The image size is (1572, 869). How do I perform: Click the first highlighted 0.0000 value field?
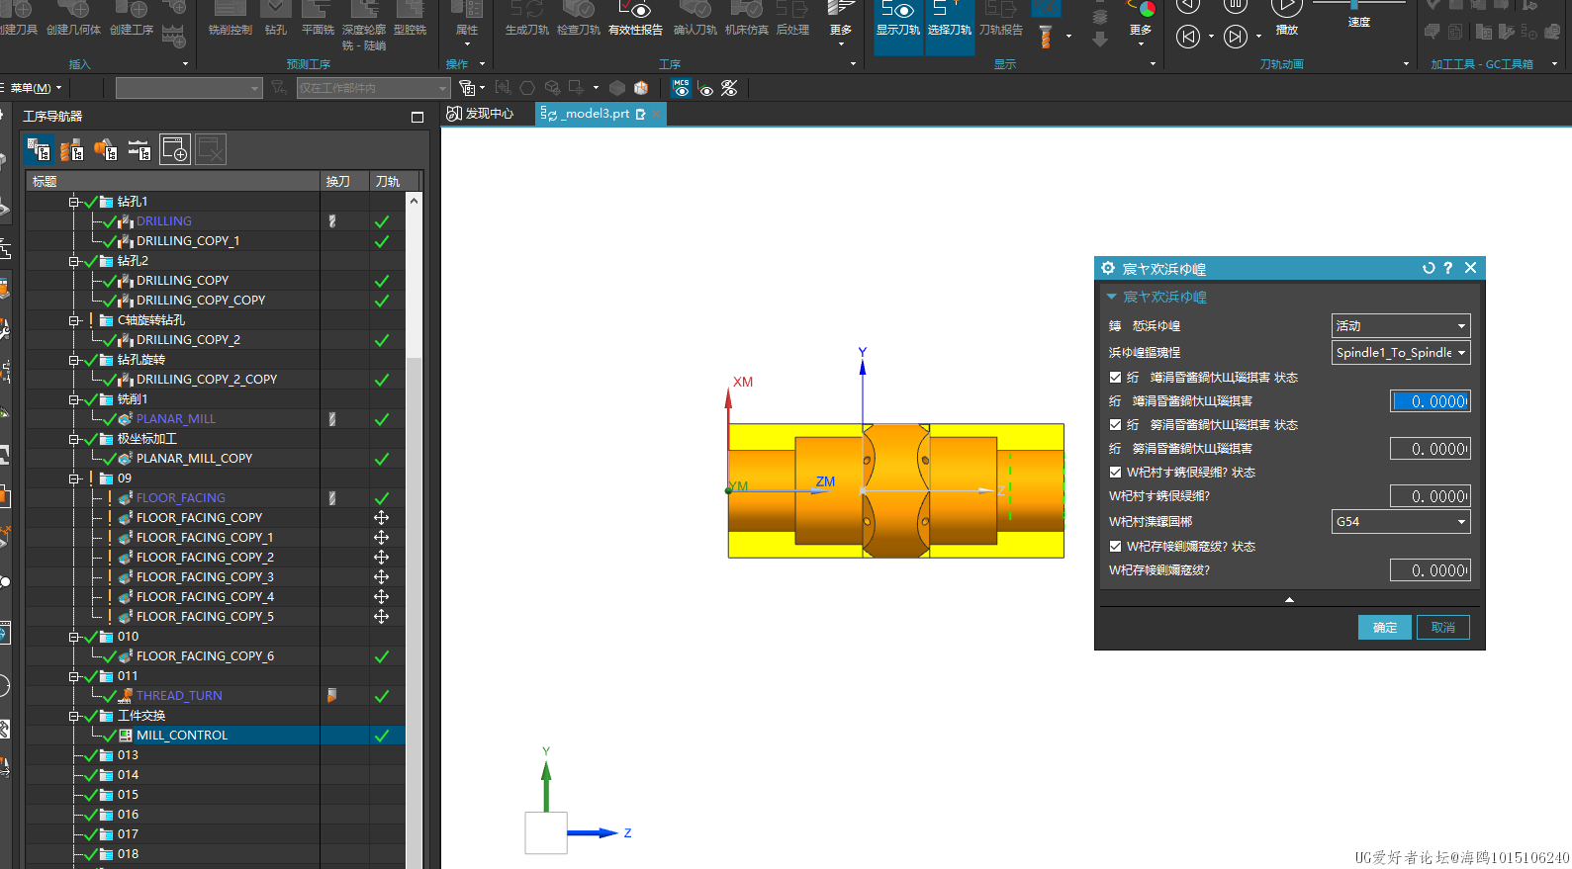click(x=1430, y=401)
